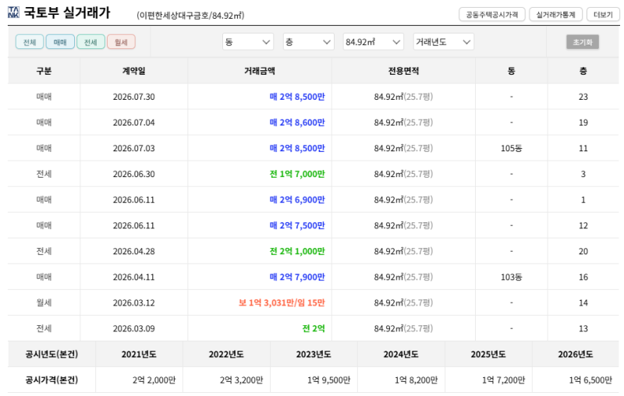Screen dimensions: 624x396
Task: Click floor value 23
Action: 583,97
